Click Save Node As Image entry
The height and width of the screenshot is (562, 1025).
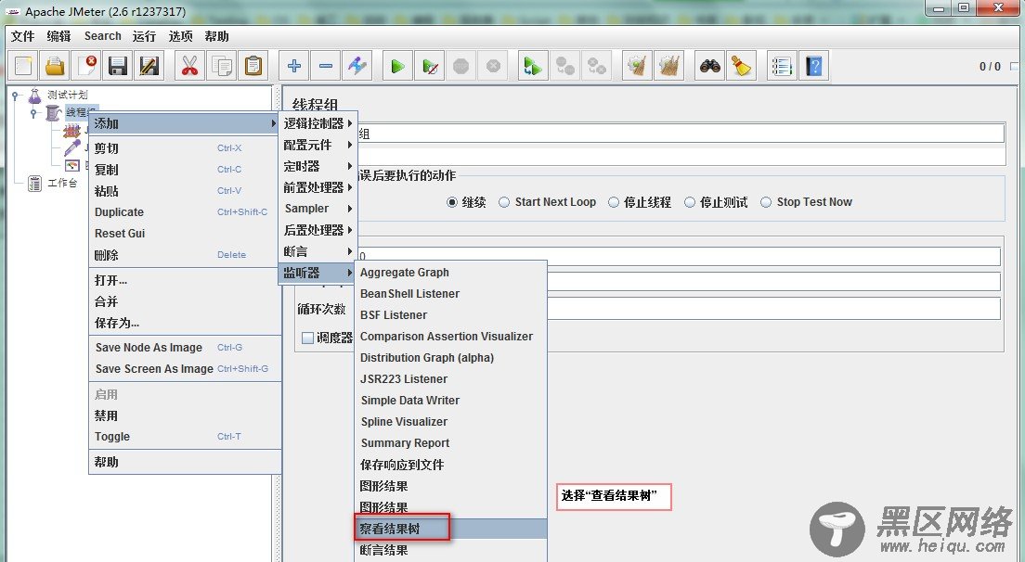tap(185, 347)
